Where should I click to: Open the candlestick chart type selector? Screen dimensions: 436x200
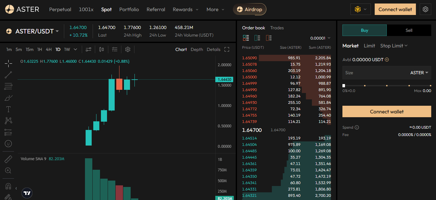pos(102,49)
